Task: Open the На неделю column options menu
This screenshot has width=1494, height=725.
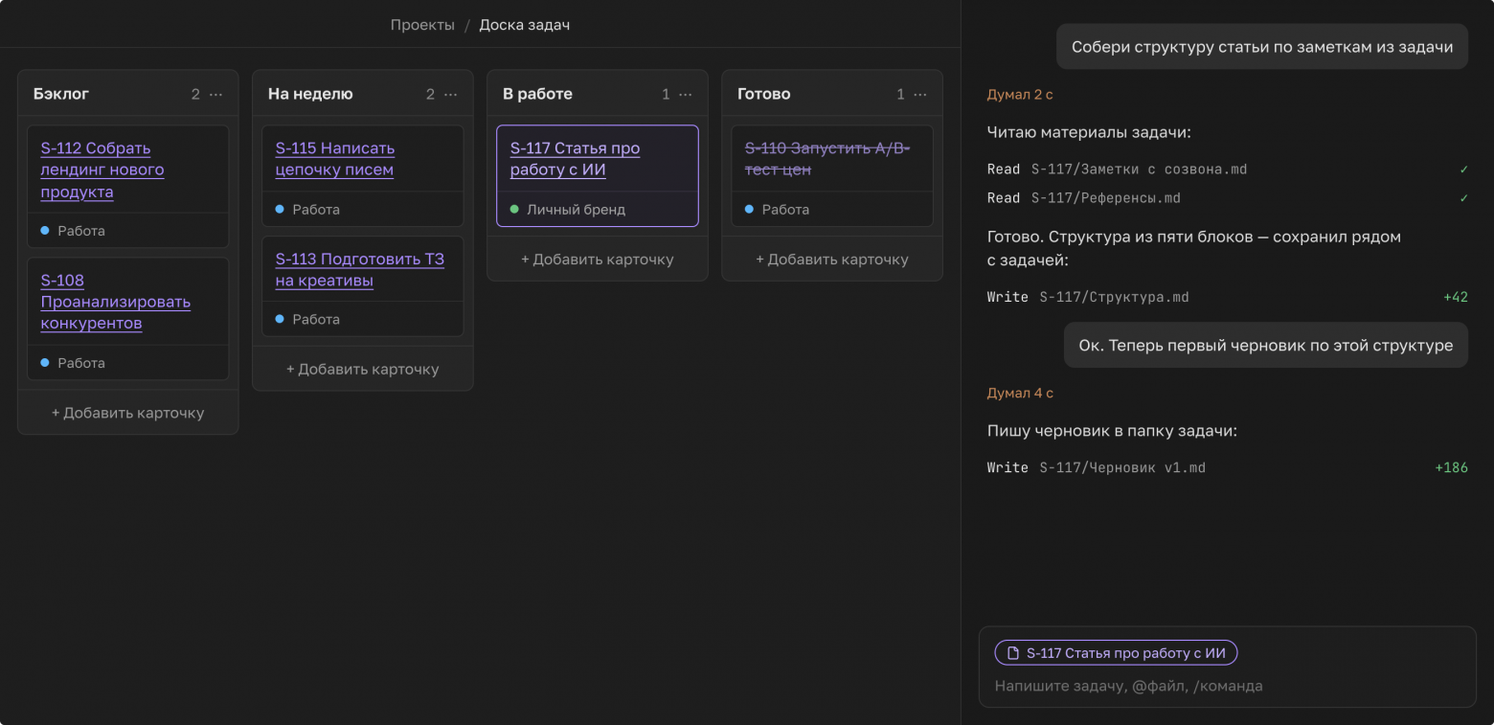Action: [x=450, y=94]
